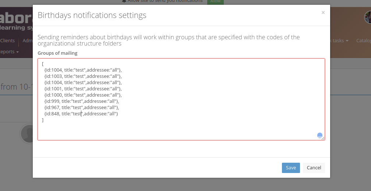Click the blue extension icon in textarea
The height and width of the screenshot is (191, 371).
pos(319,136)
